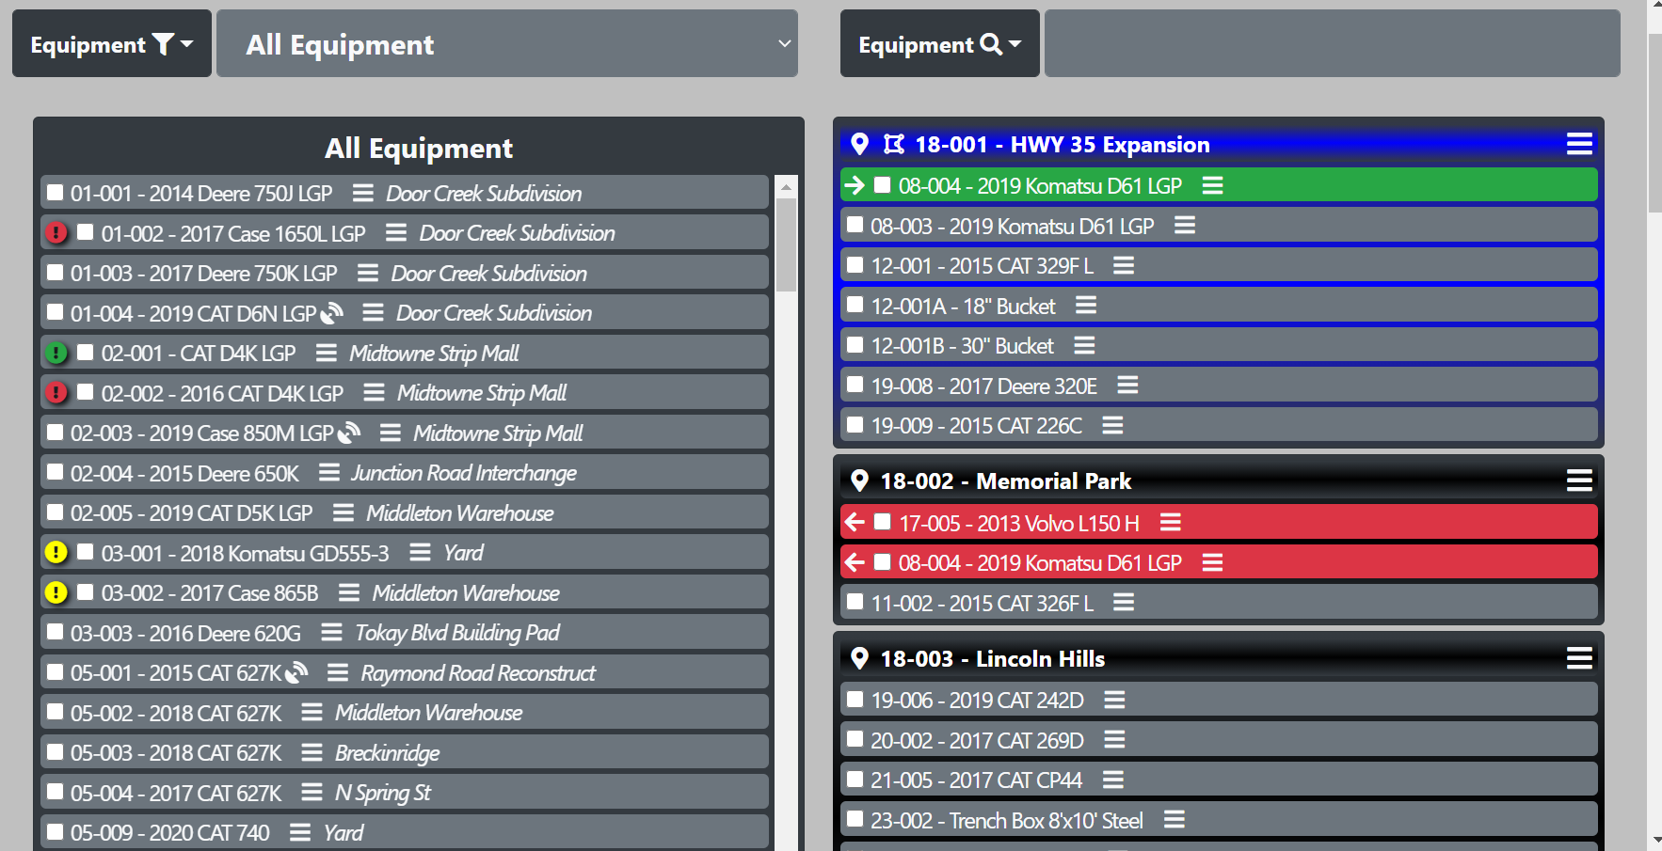Open the menu on 11-002 2015 CAT 326F L
1662x851 pixels.
click(x=1123, y=602)
